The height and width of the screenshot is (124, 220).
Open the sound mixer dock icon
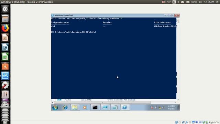(x=5, y=94)
